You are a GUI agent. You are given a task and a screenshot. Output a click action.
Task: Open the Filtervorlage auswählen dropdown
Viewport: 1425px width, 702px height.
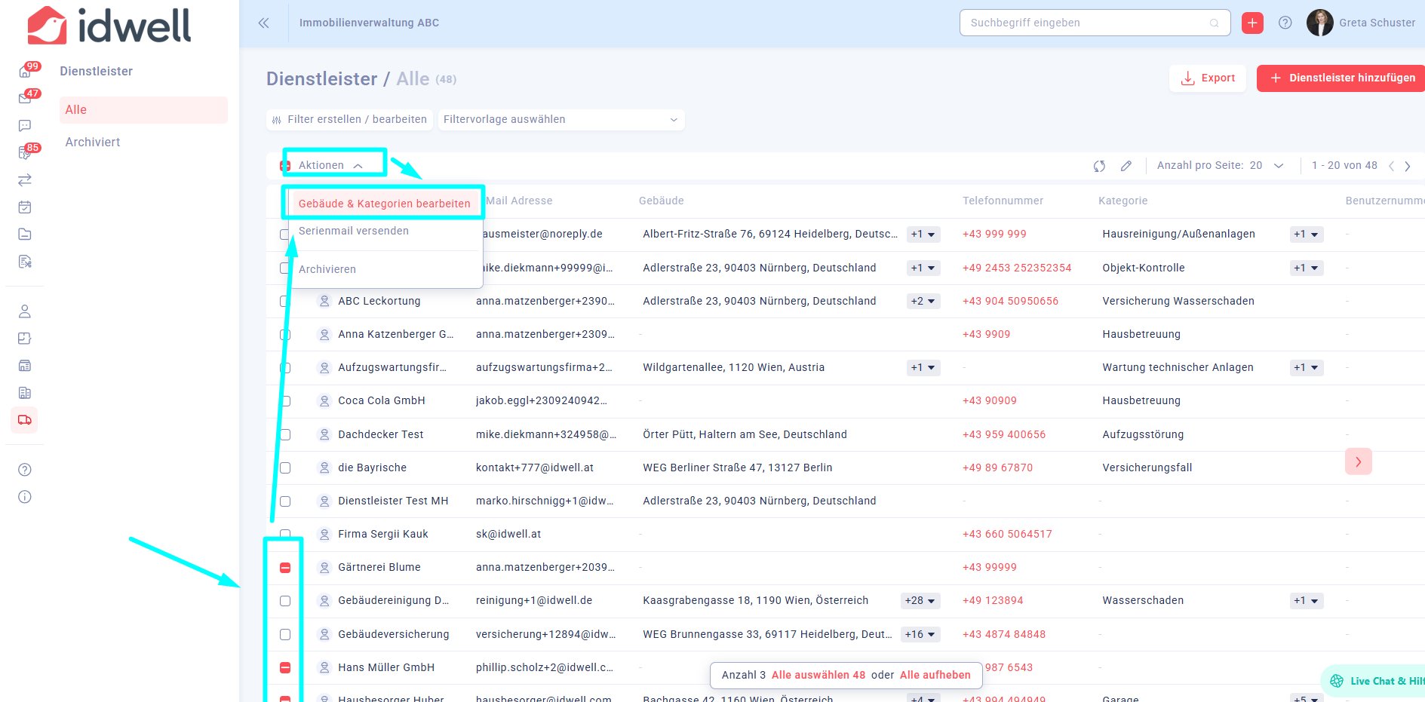(560, 120)
